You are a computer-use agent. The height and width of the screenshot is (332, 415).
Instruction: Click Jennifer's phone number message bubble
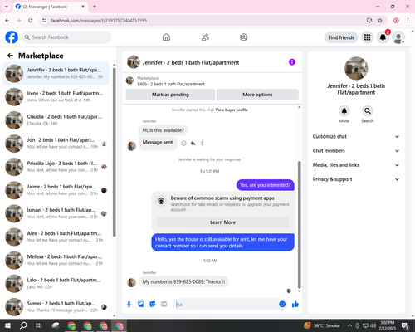tap(183, 281)
